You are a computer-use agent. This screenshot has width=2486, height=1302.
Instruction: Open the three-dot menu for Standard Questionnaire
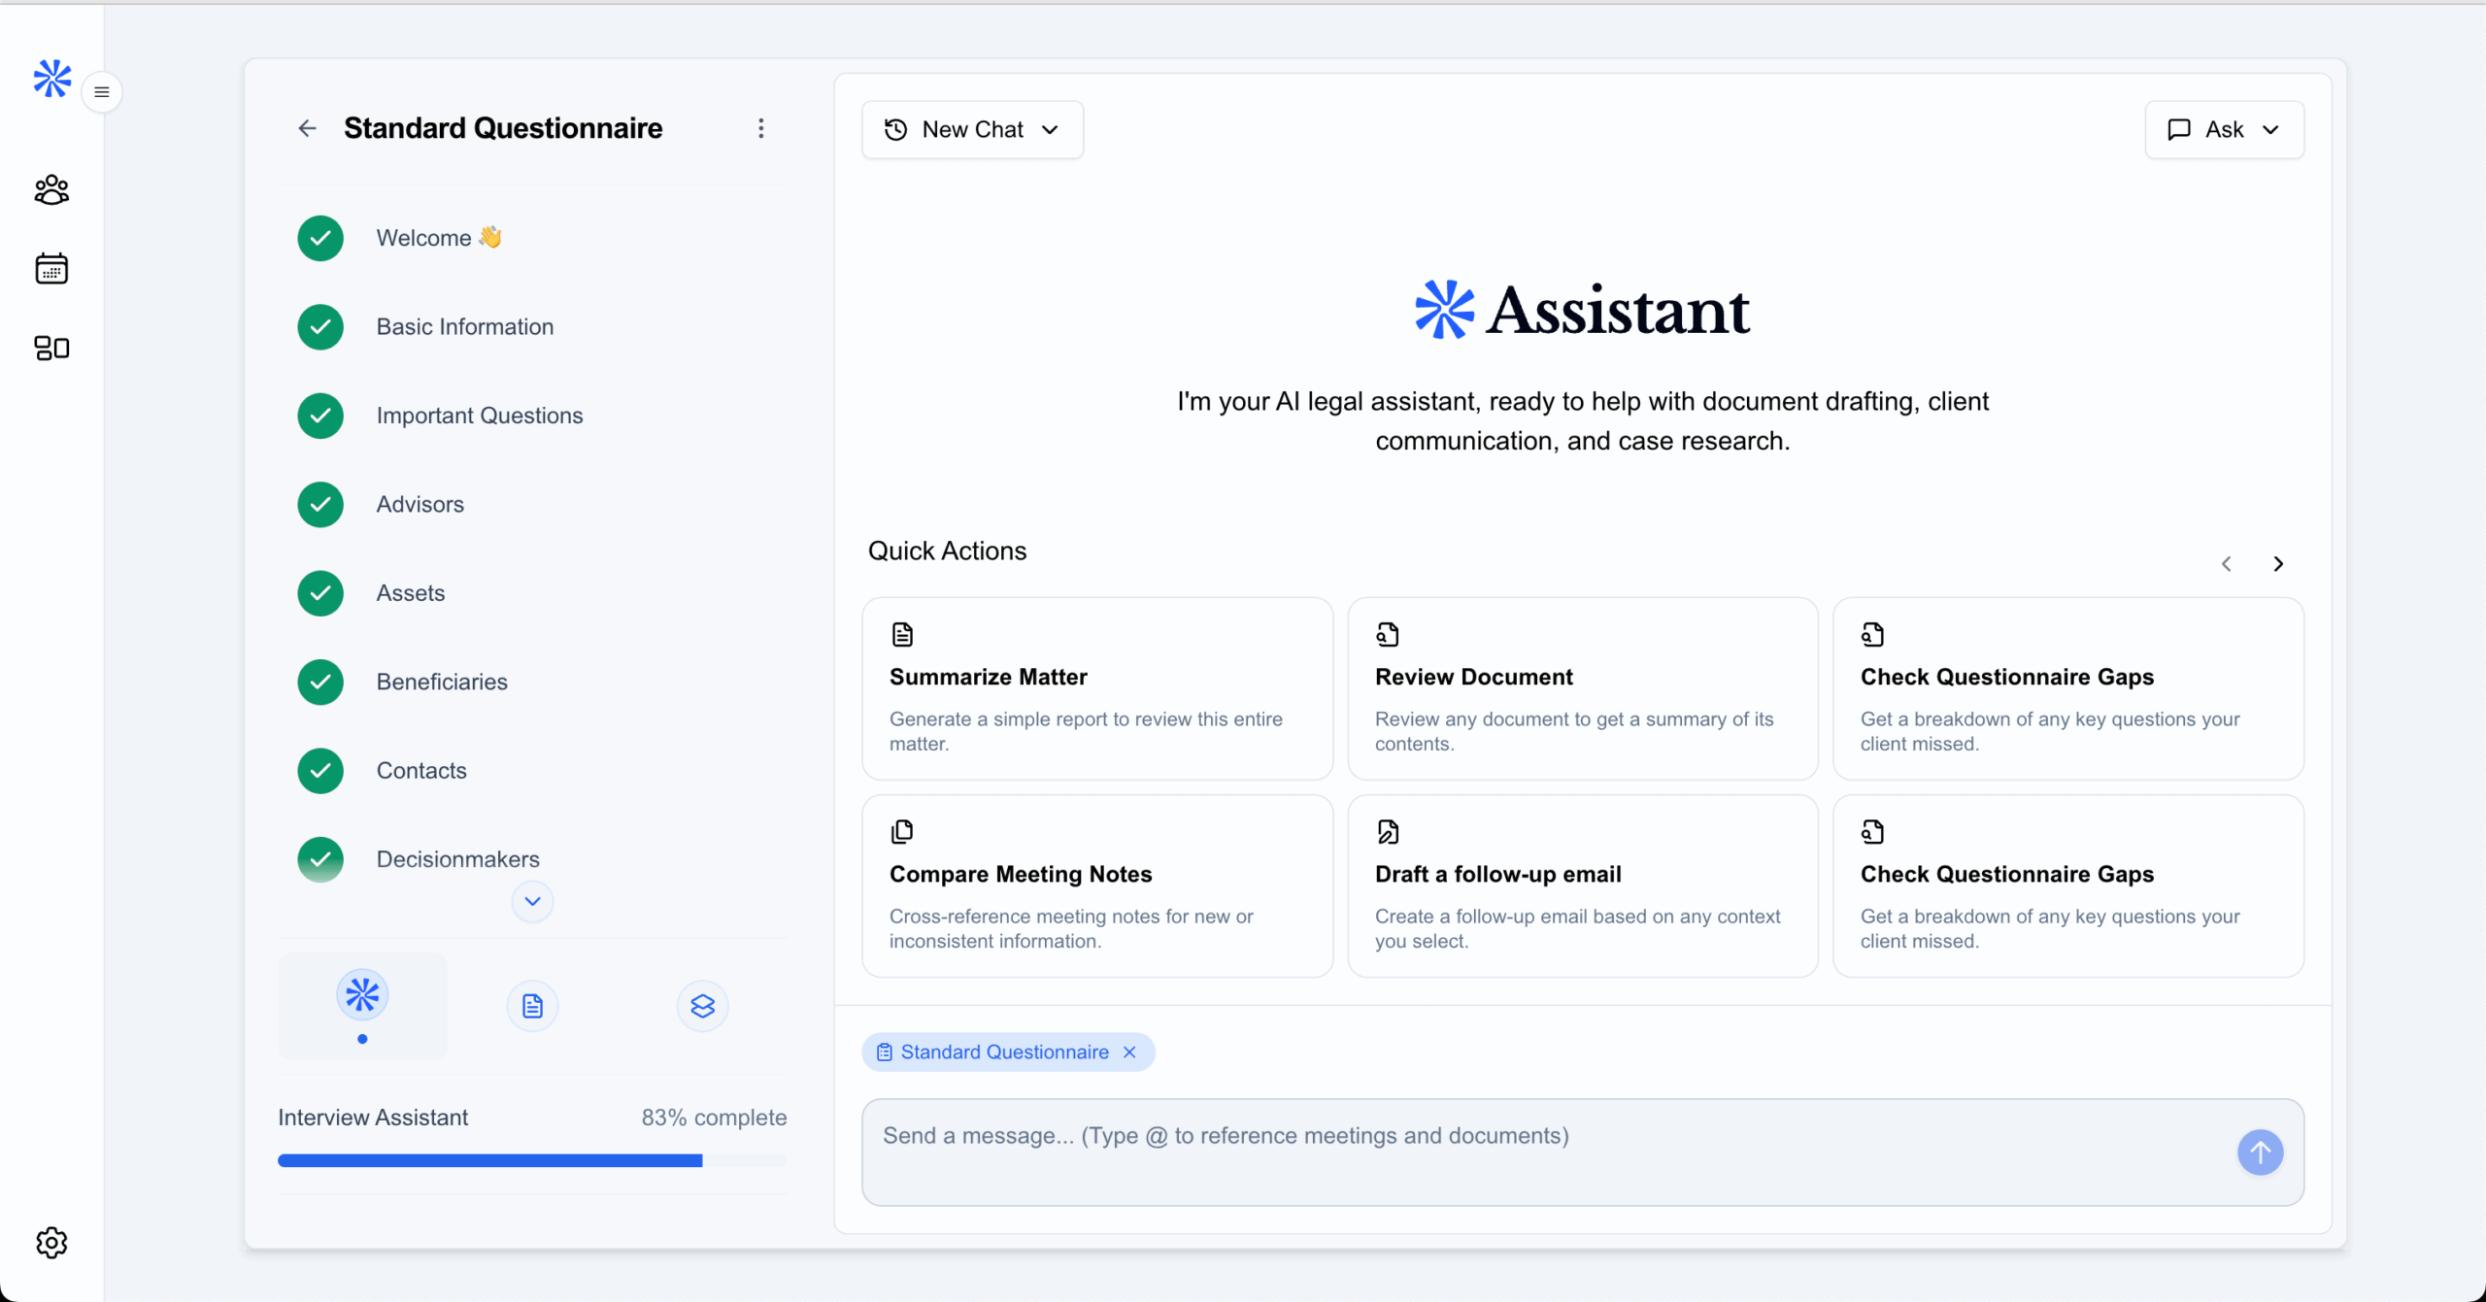761,128
